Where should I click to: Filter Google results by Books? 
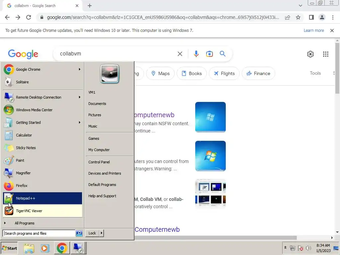click(x=192, y=73)
